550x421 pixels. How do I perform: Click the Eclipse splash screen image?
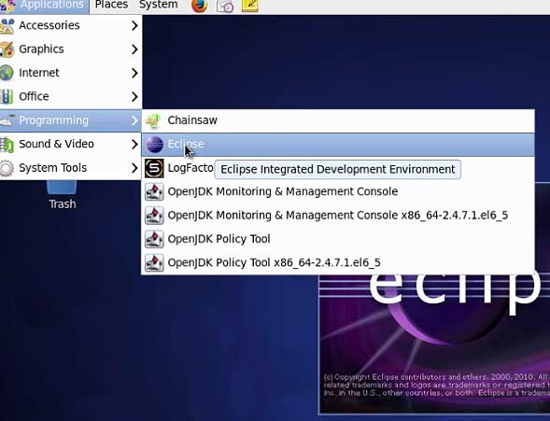click(x=434, y=344)
